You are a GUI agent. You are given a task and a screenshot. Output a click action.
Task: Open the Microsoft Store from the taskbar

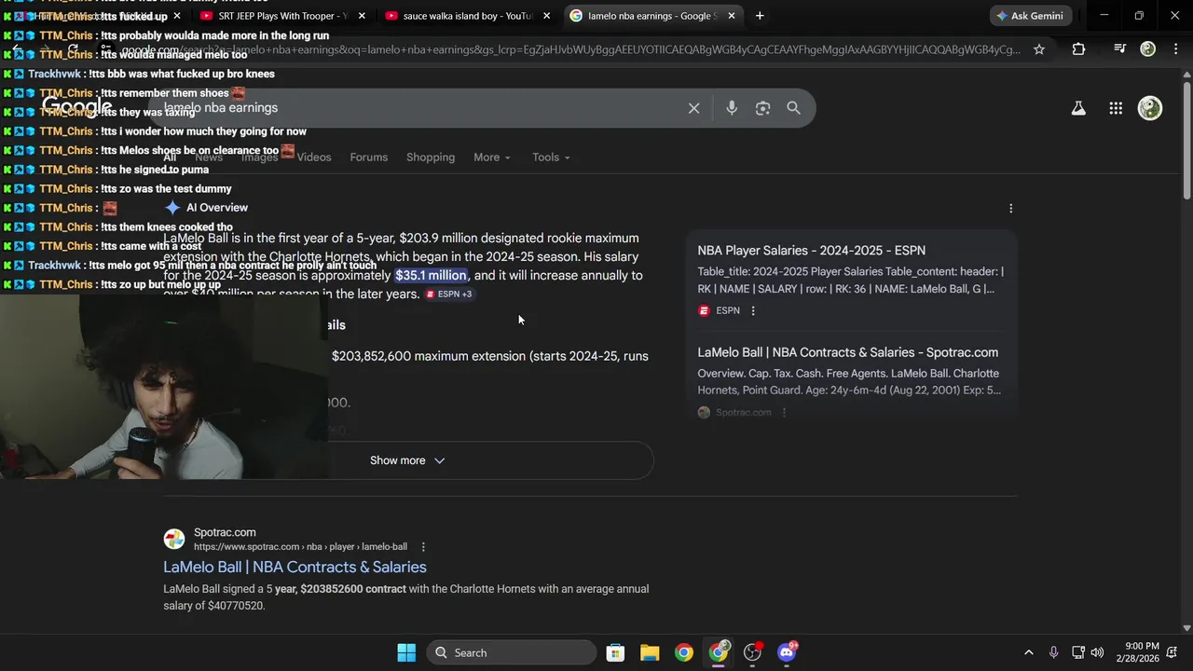coord(615,652)
